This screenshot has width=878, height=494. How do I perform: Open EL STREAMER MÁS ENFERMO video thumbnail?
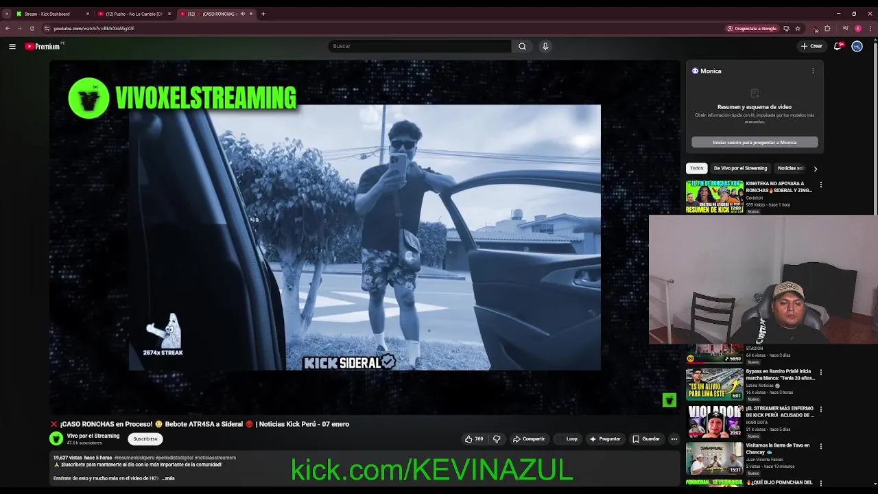pyautogui.click(x=714, y=421)
